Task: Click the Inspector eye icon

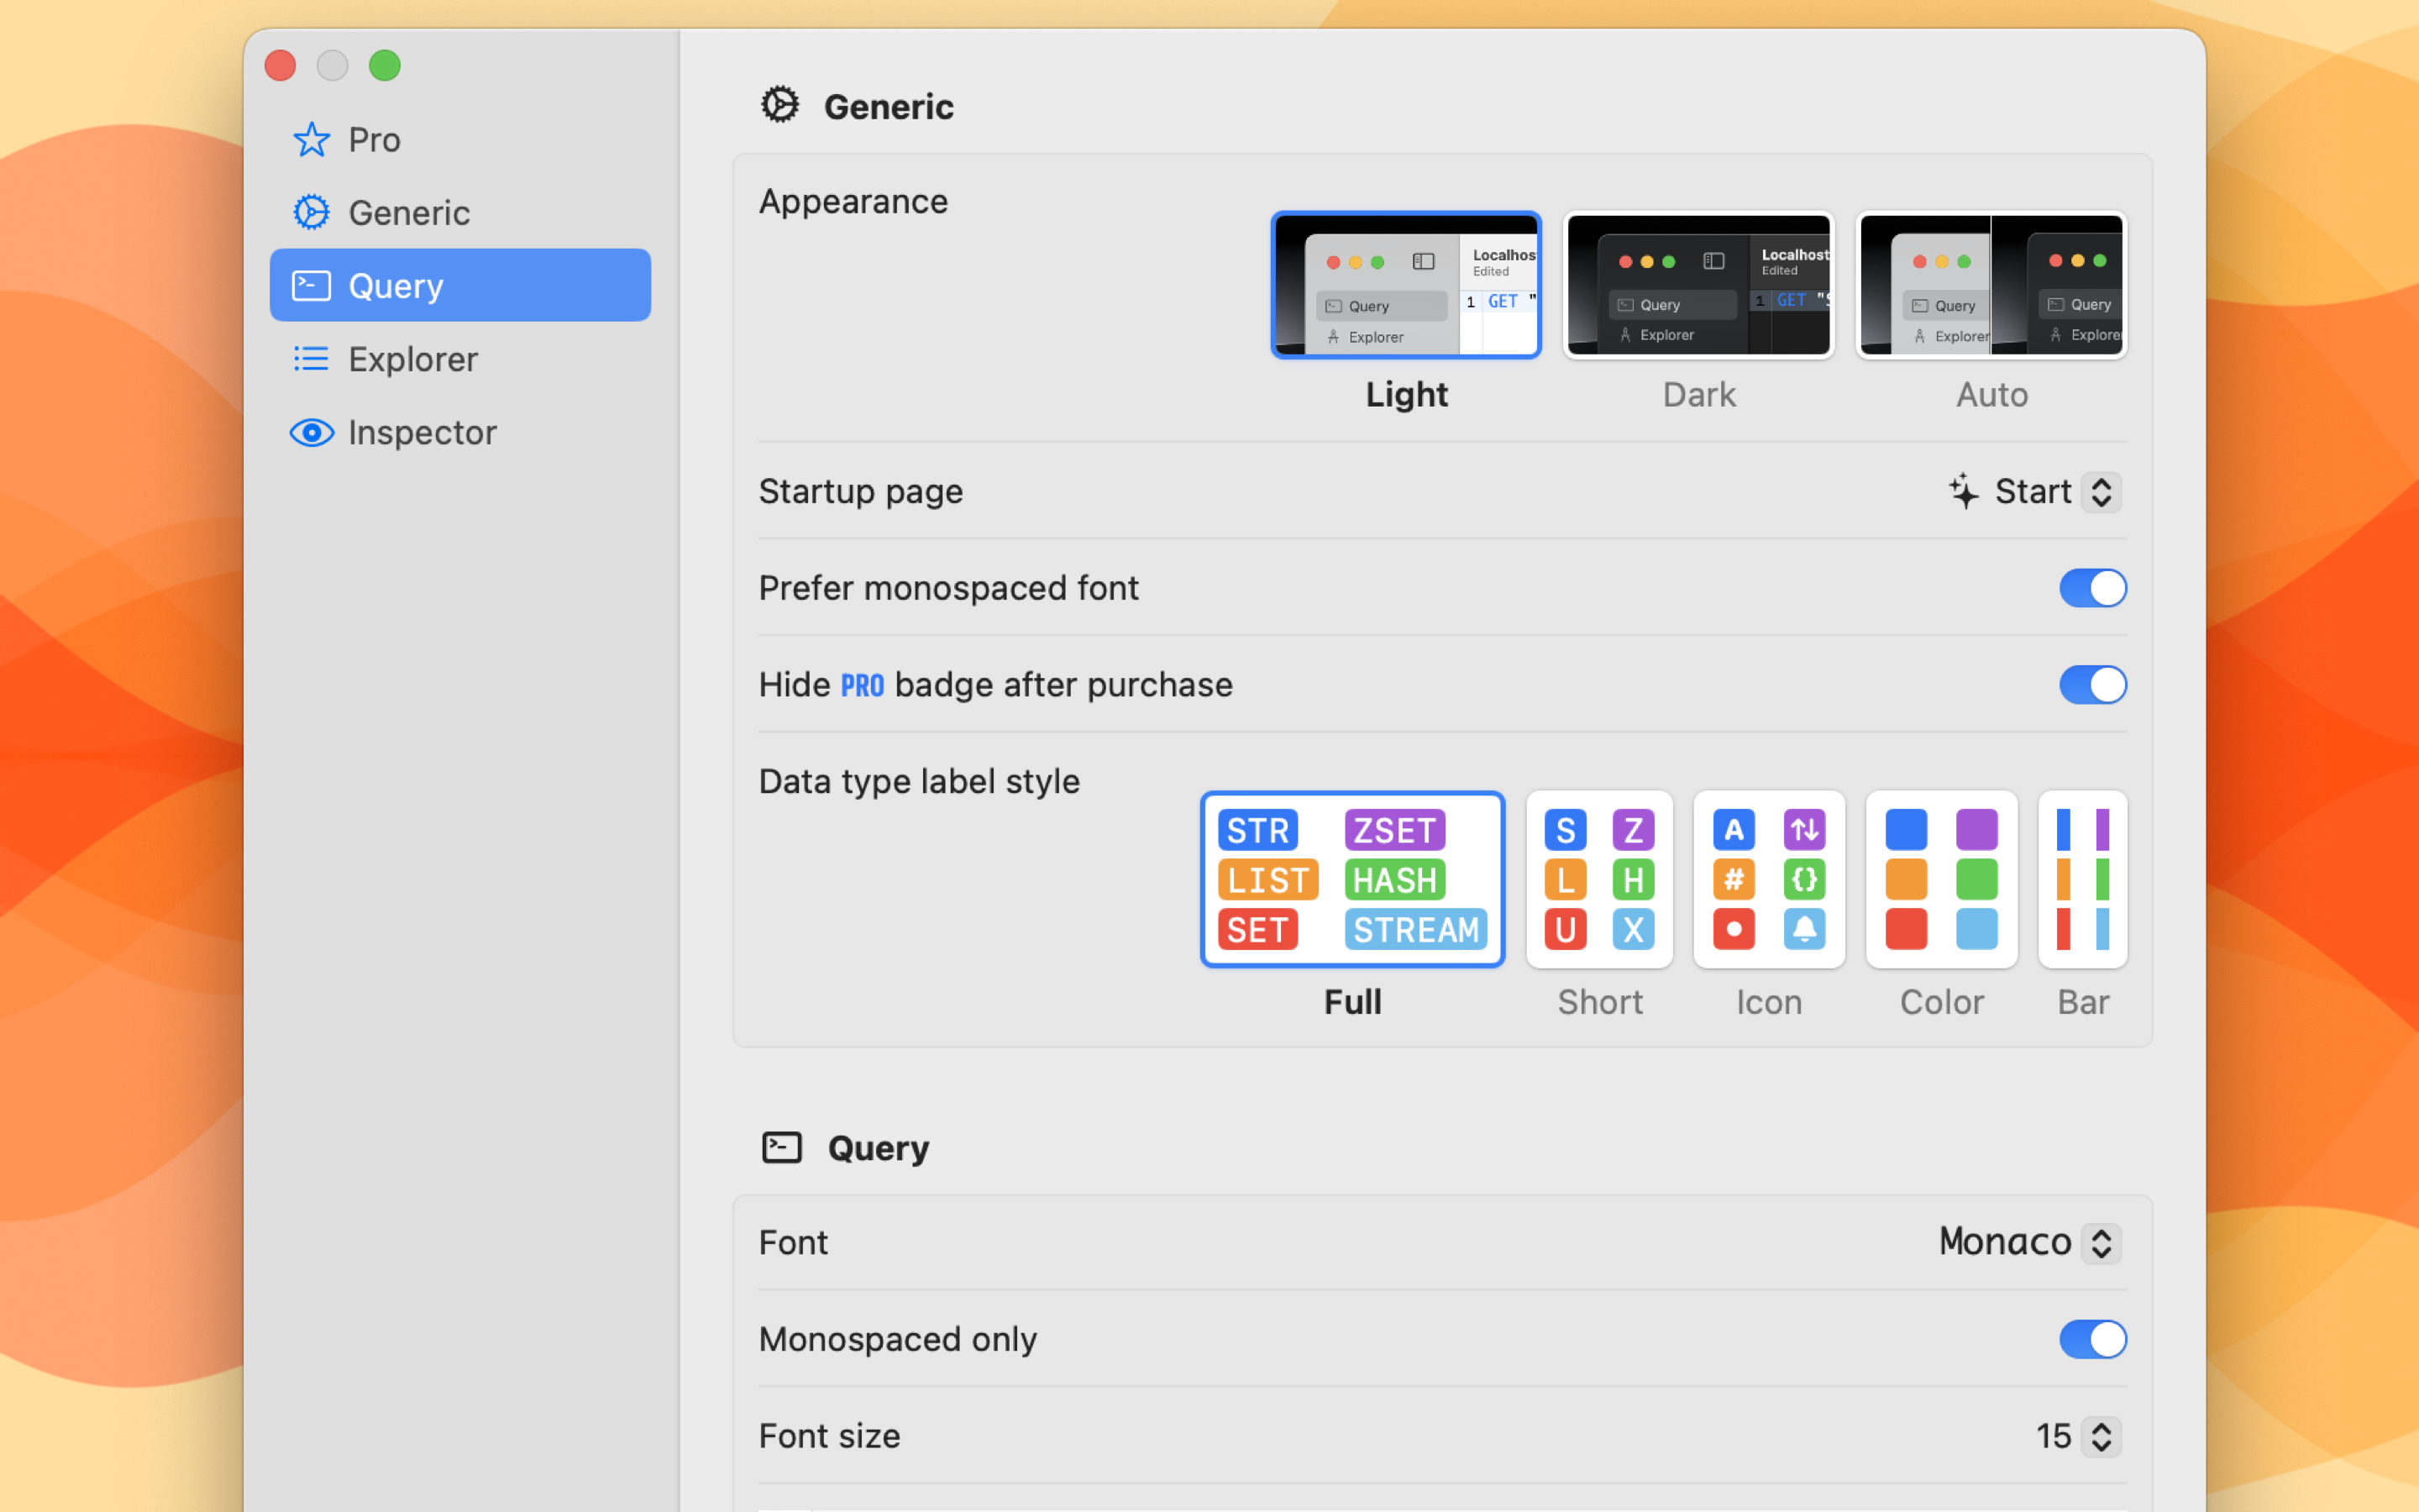Action: (311, 432)
